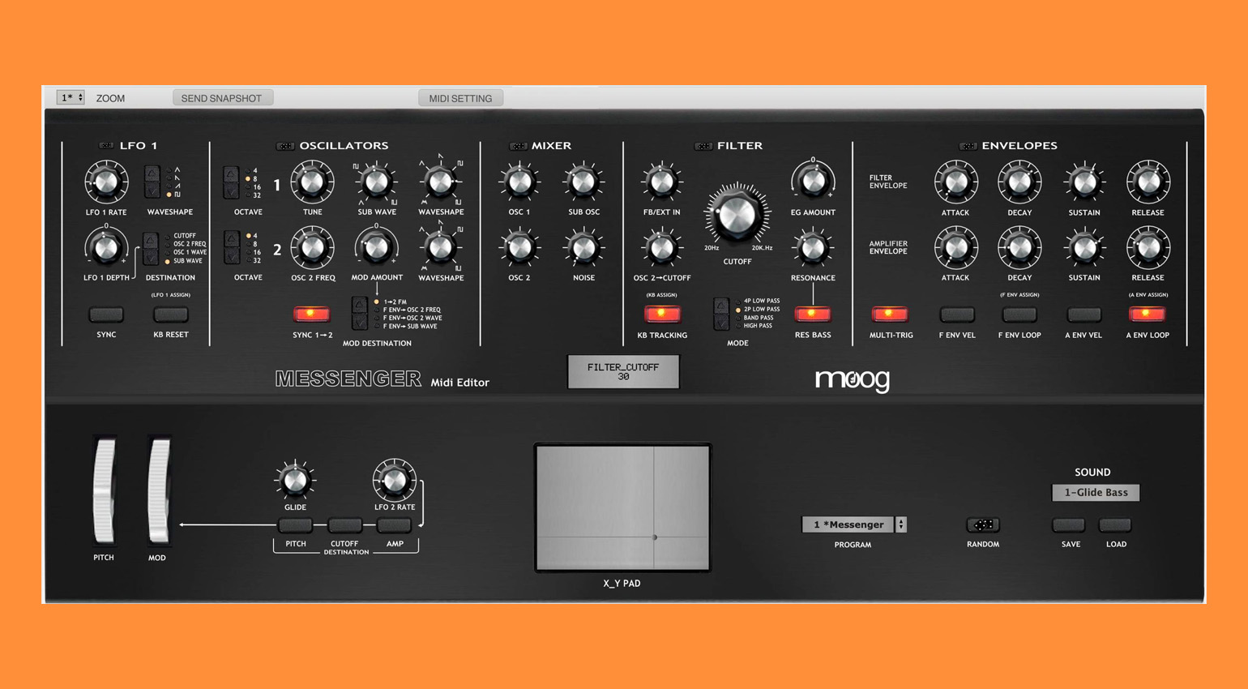
Task: Enable the F Env Vel switch
Action: pos(956,314)
